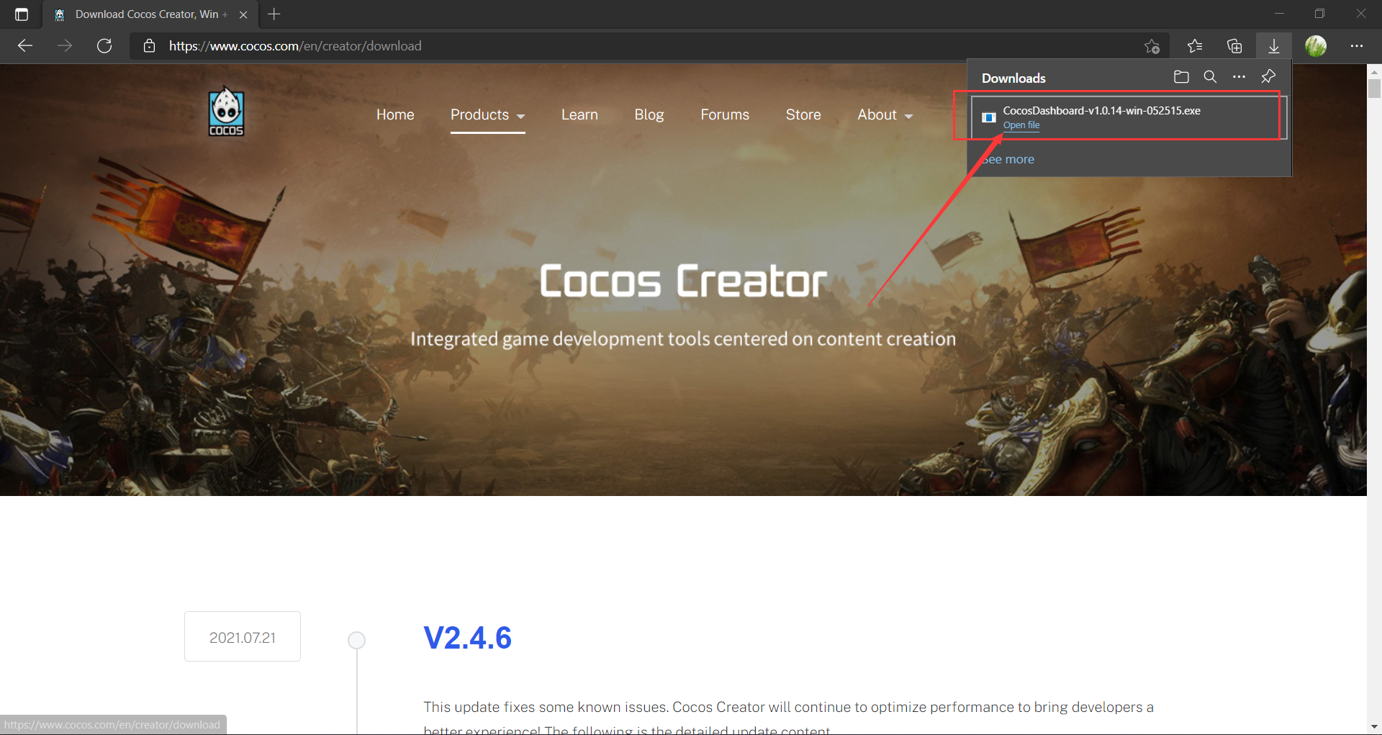Toggle the favorites star for this page
Viewport: 1382px width, 735px height.
tap(1152, 45)
